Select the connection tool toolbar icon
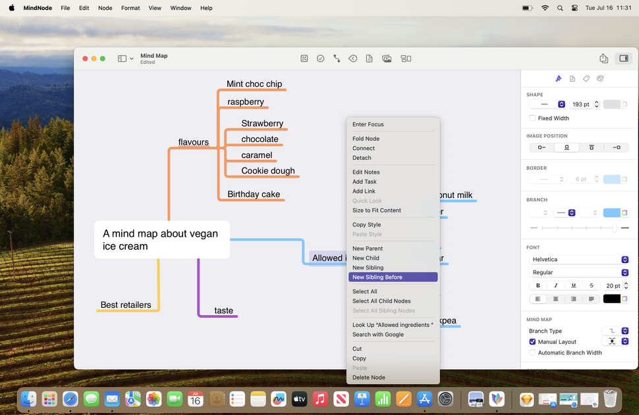 click(x=337, y=59)
